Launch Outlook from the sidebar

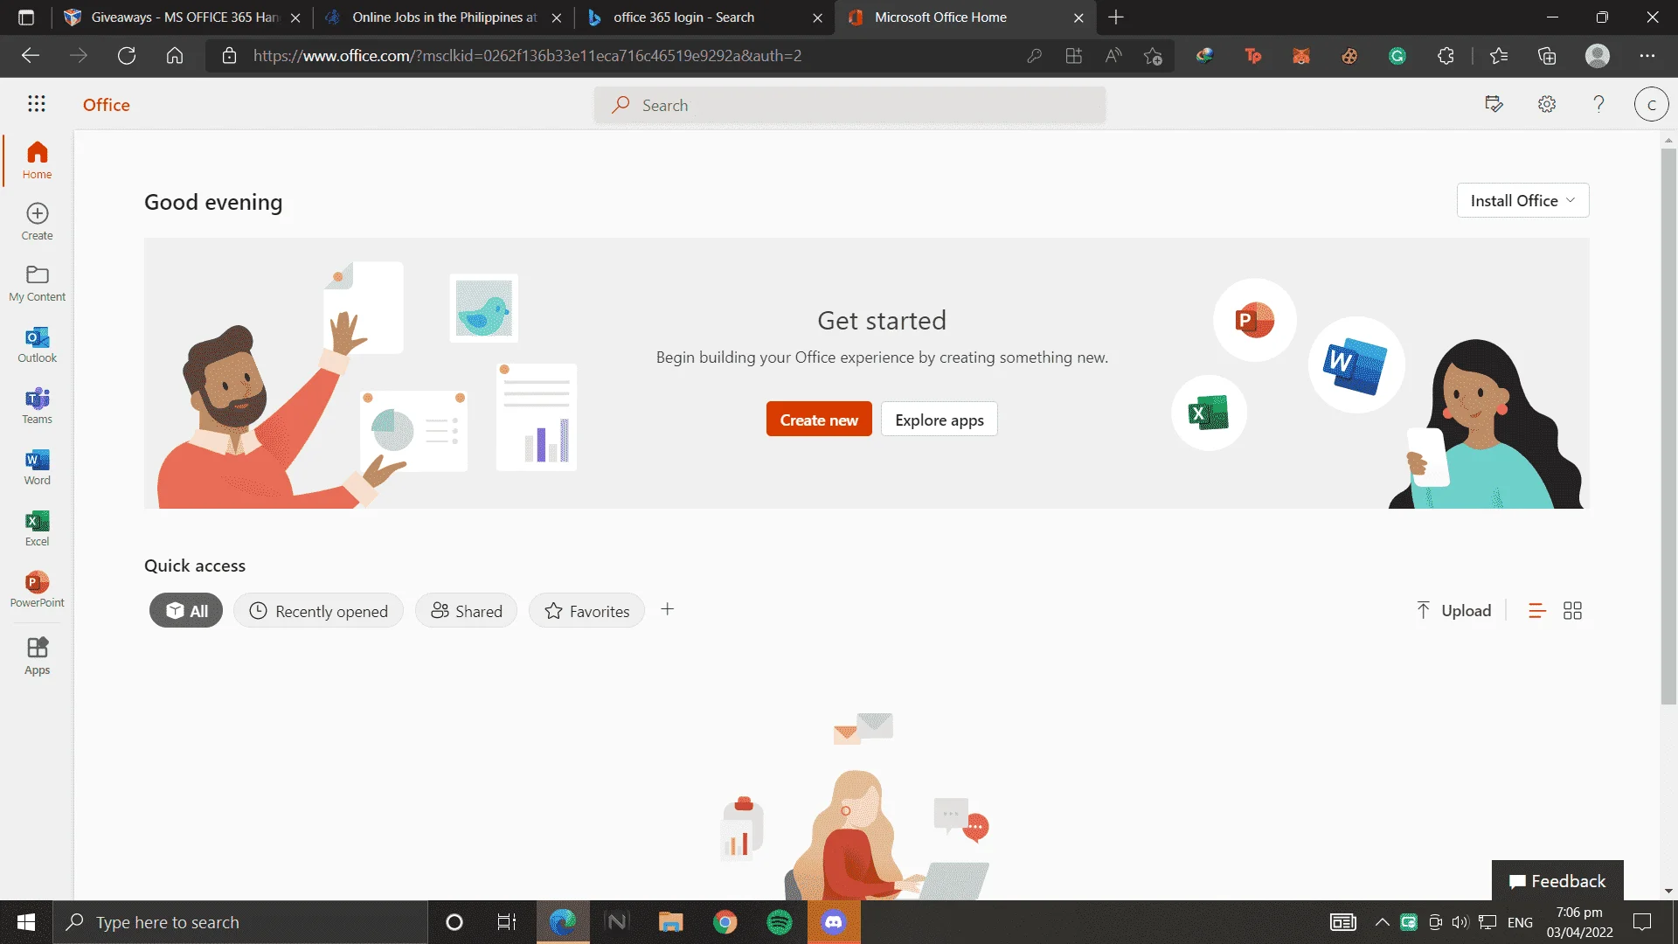coord(37,344)
